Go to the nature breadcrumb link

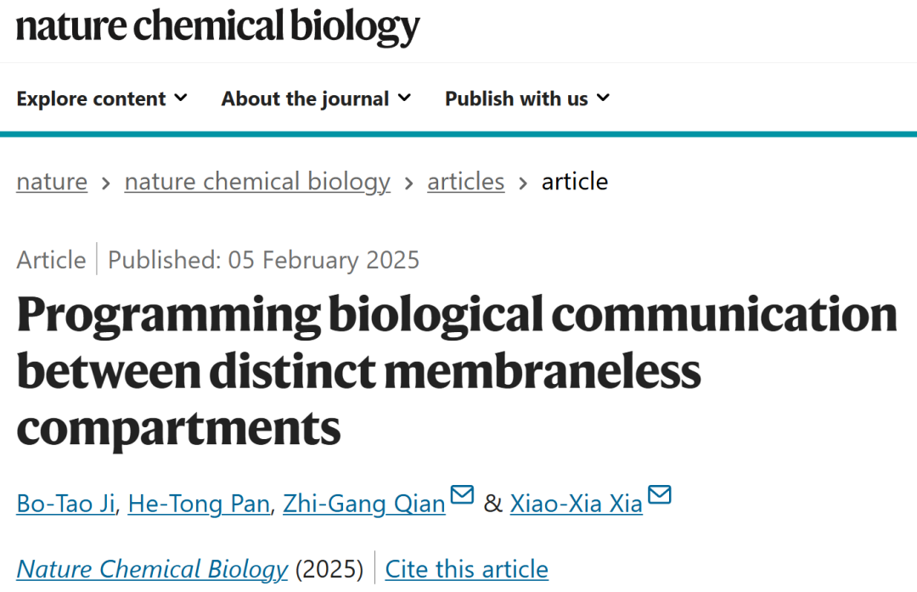click(x=52, y=182)
